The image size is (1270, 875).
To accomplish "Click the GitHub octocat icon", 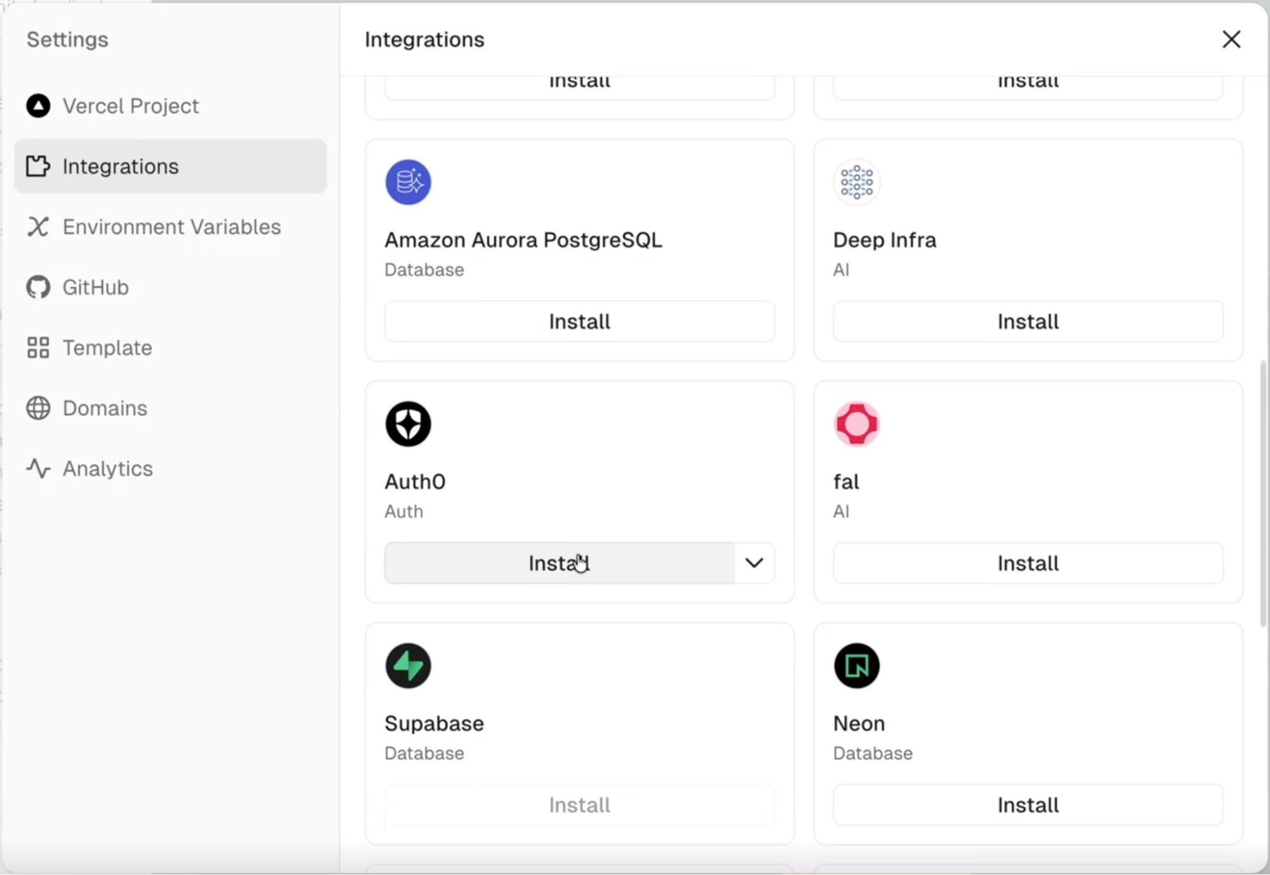I will coord(38,287).
